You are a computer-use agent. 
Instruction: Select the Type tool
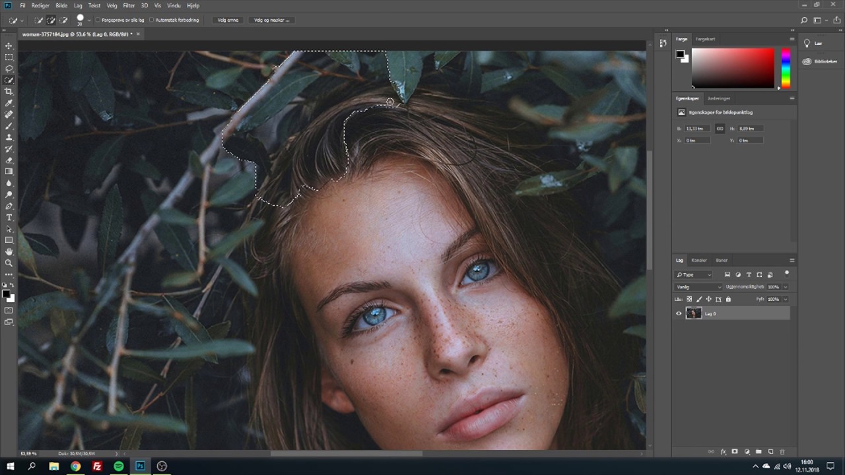coord(9,217)
